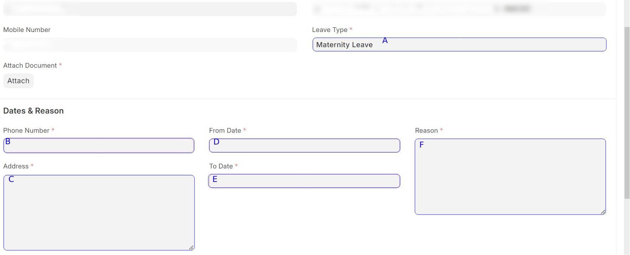Click the Leave Type label text

330,30
